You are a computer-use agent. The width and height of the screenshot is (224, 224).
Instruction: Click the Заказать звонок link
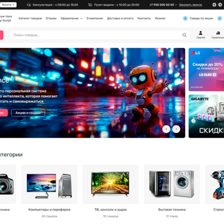tap(190, 5)
